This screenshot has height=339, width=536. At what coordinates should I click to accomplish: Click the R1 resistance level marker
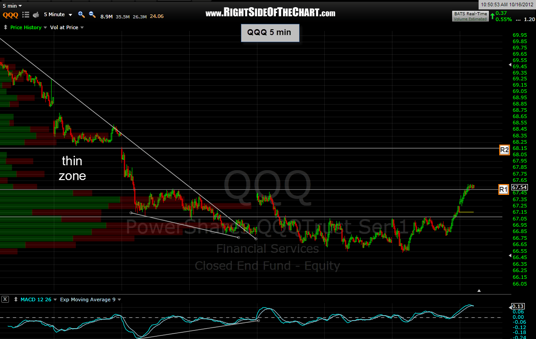(x=503, y=189)
